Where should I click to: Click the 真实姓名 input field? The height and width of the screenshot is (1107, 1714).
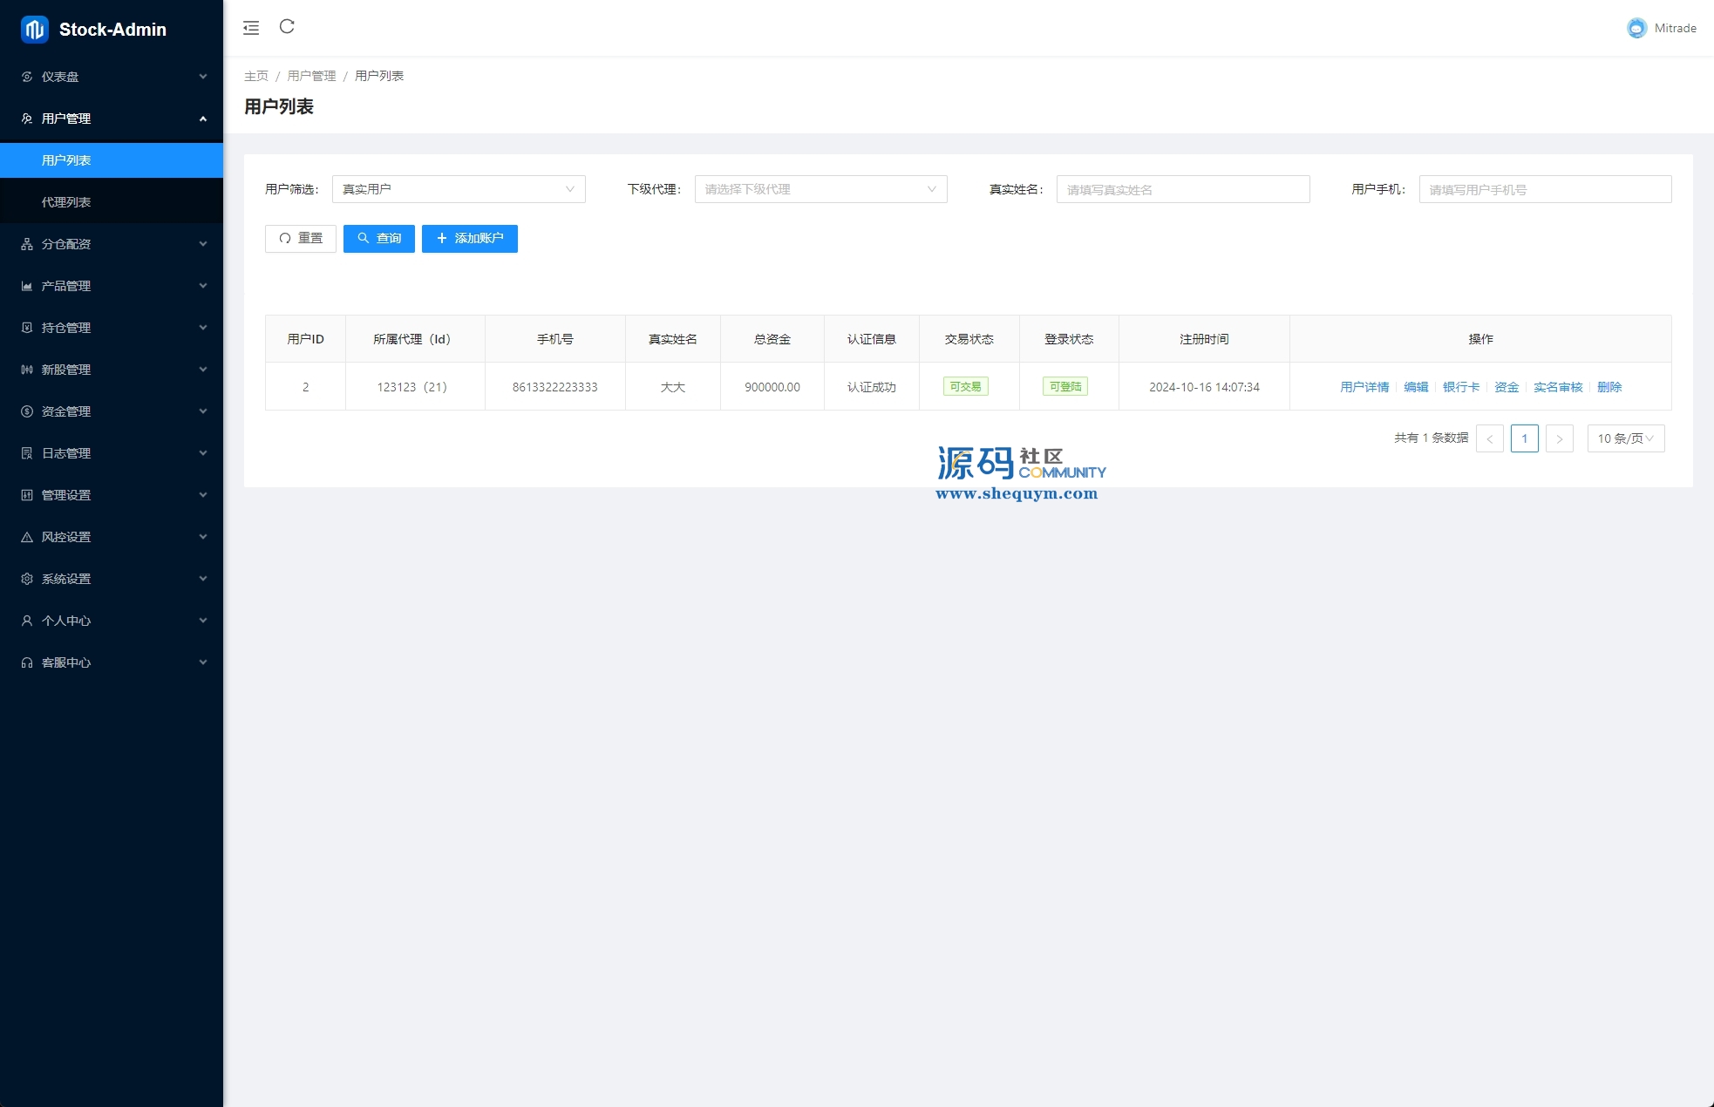pyautogui.click(x=1182, y=189)
